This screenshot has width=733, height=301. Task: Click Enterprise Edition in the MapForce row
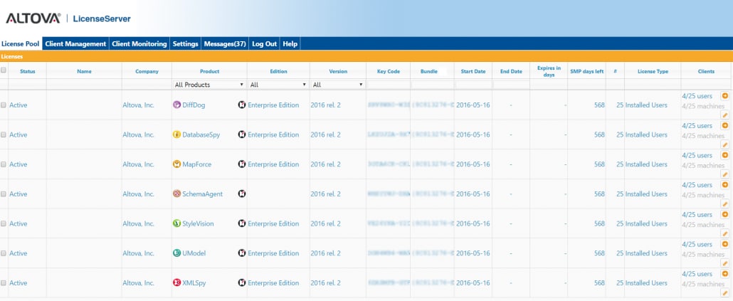[273, 164]
